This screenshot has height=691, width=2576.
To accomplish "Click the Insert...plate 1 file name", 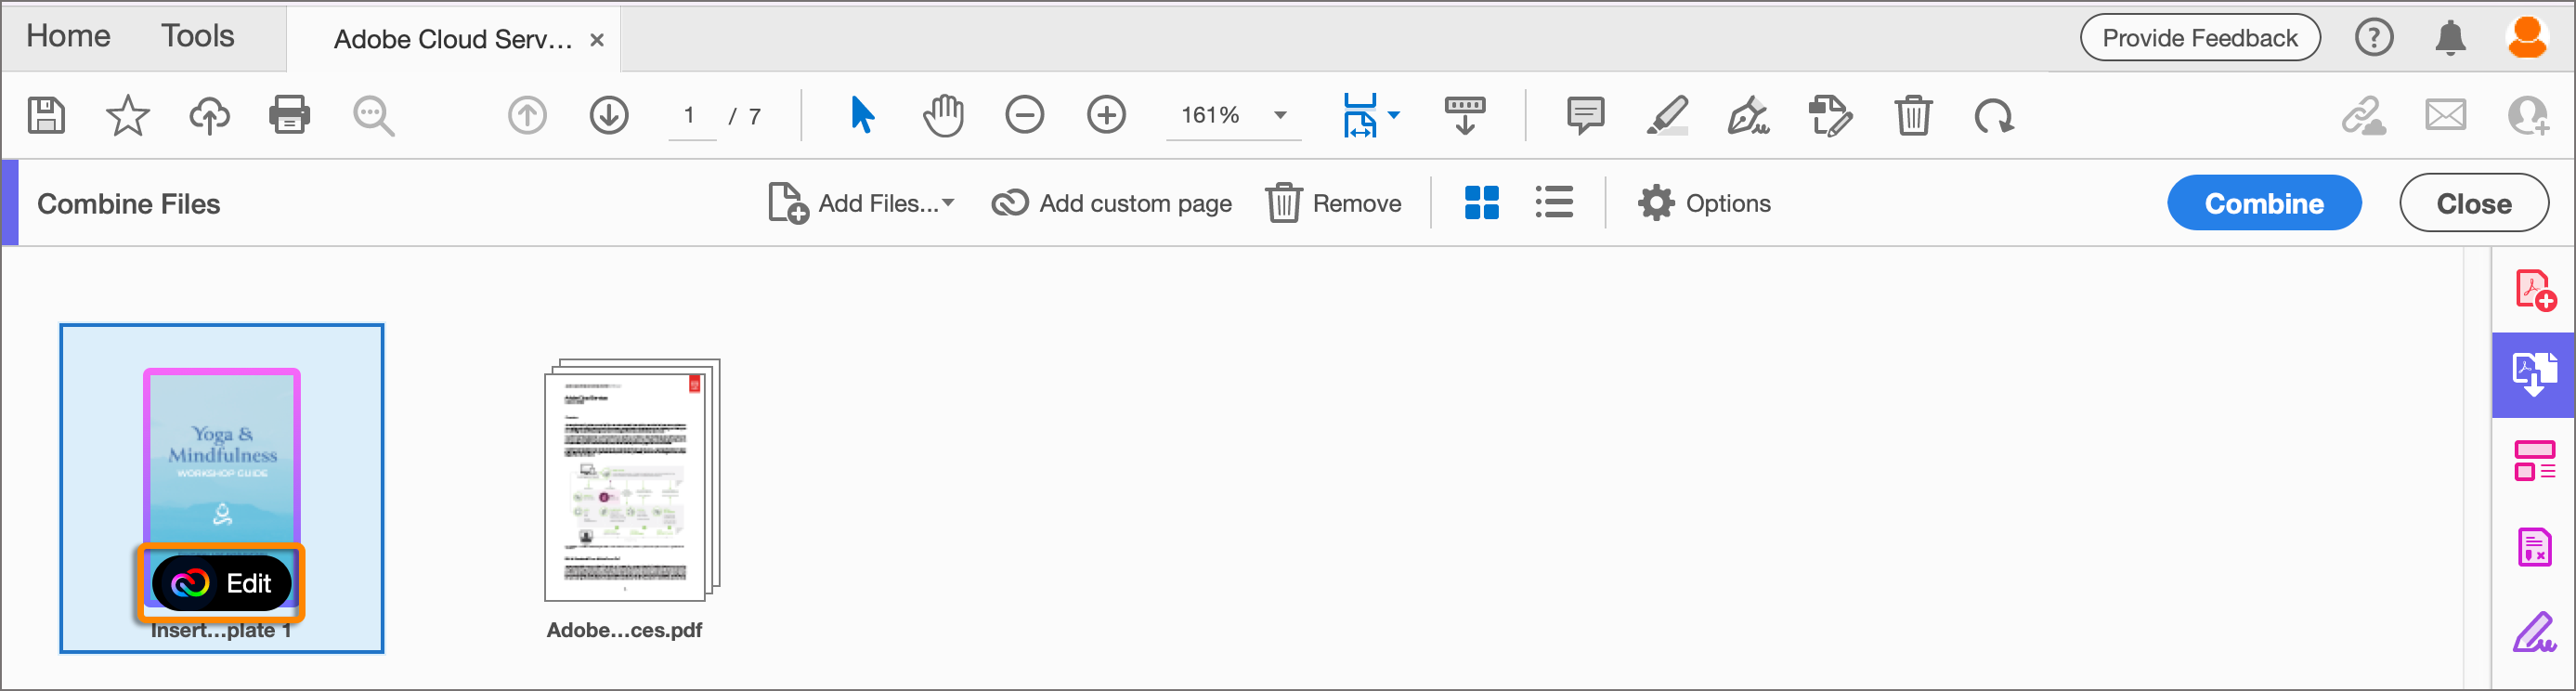I will [x=221, y=631].
